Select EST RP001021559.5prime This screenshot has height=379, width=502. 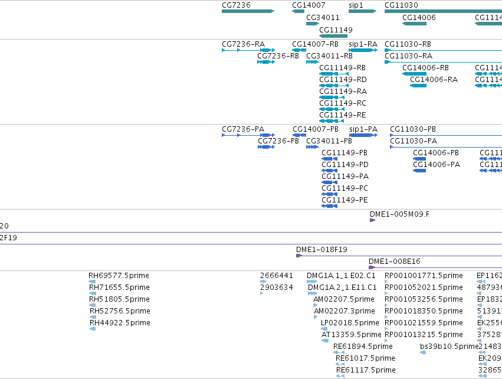[x=386, y=329]
